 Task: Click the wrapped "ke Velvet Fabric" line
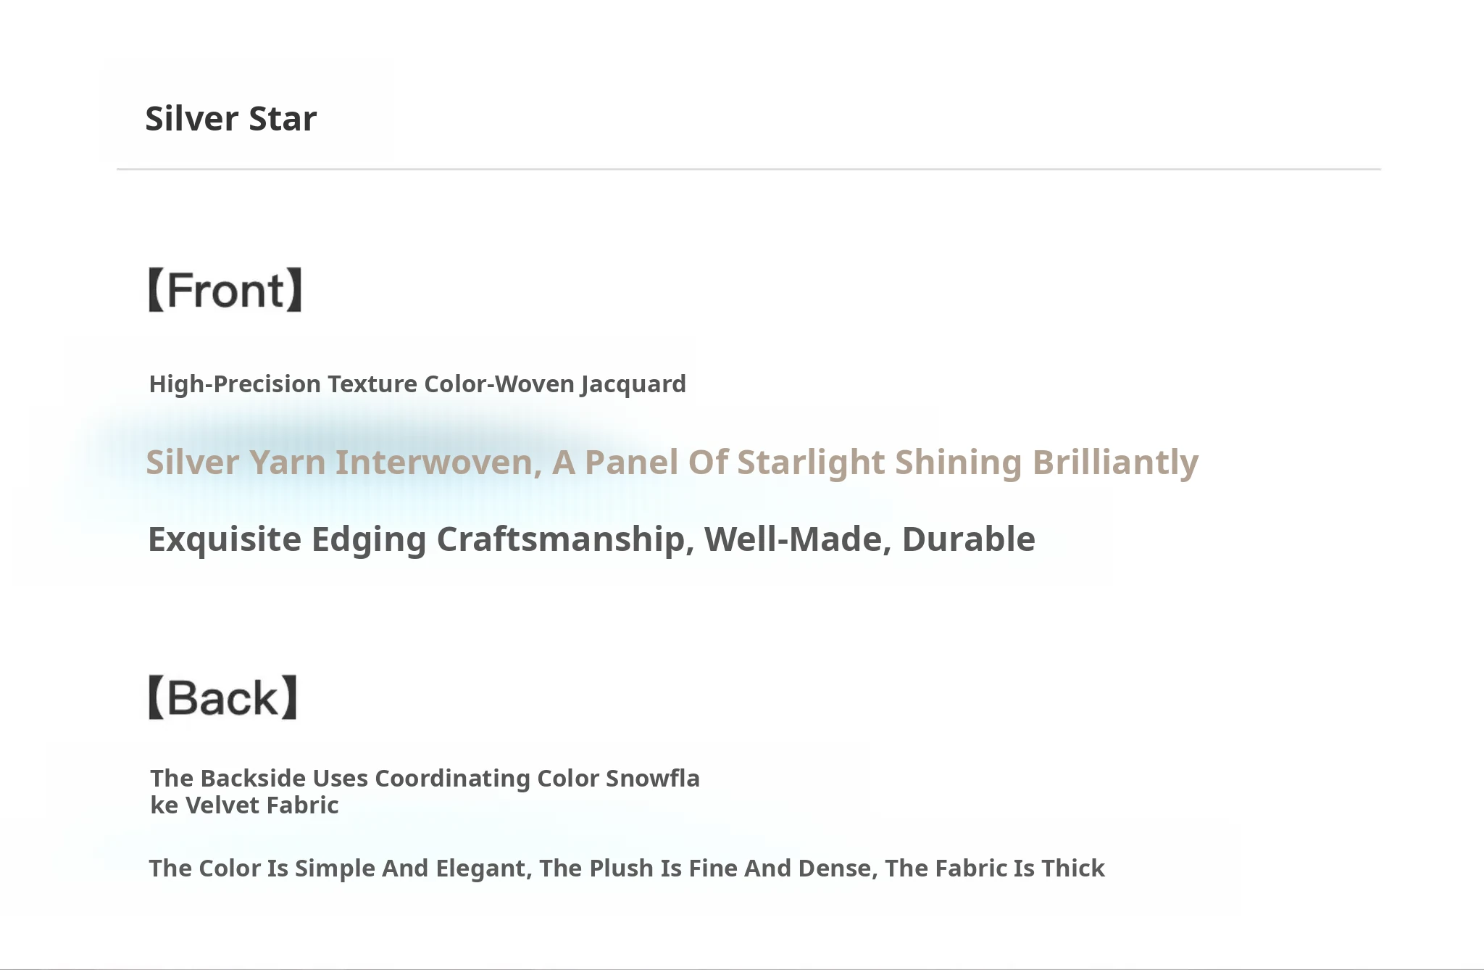(244, 805)
